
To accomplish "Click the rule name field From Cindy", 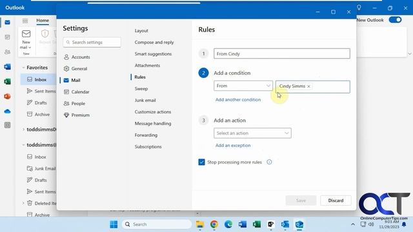I will (x=282, y=53).
